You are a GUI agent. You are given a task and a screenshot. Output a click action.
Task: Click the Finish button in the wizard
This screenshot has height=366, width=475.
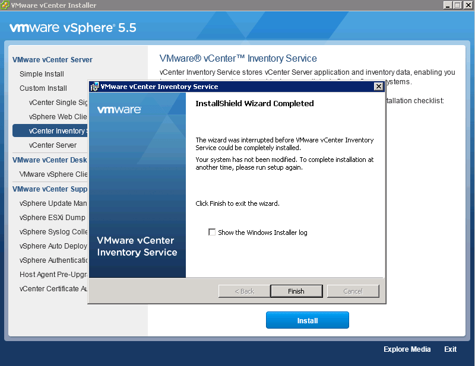point(296,291)
